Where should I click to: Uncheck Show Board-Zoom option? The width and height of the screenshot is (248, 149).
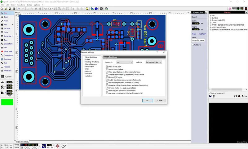point(107,67)
